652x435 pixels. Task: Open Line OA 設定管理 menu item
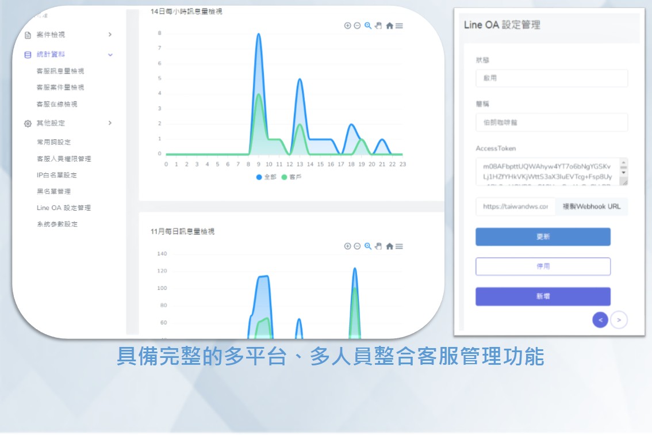(x=64, y=208)
